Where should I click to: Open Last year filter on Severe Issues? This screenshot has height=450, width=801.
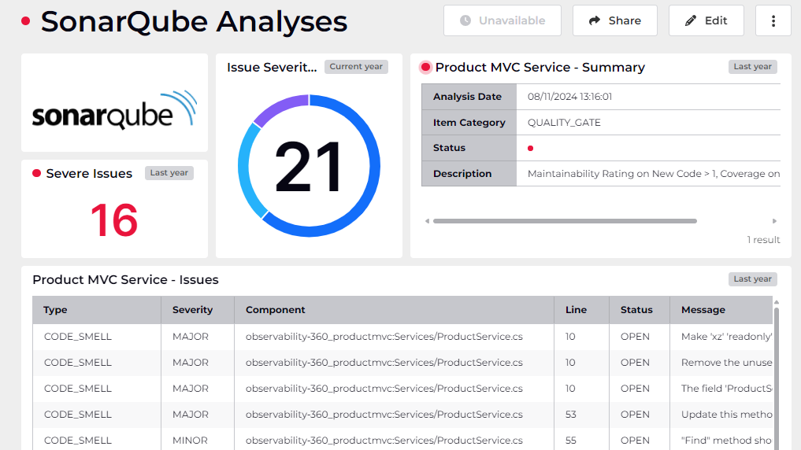click(169, 173)
